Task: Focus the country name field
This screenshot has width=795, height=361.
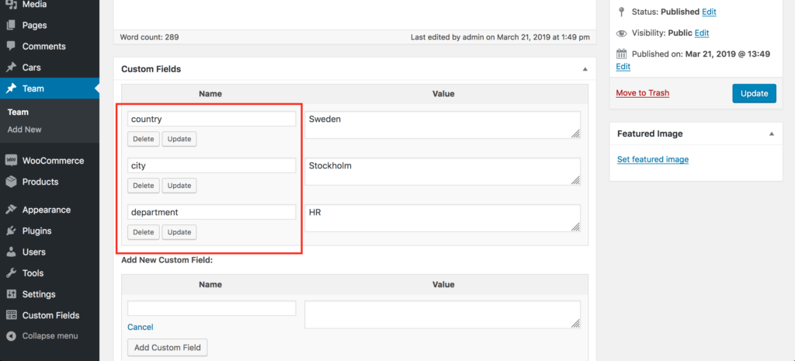Action: pyautogui.click(x=211, y=119)
